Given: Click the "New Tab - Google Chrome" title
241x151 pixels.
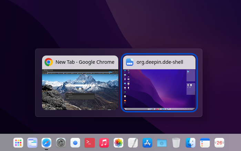Looking at the screenshot, I should [x=85, y=62].
